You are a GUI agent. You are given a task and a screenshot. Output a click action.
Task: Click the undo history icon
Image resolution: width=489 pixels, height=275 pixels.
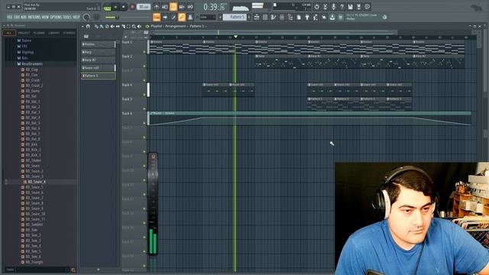(x=316, y=7)
